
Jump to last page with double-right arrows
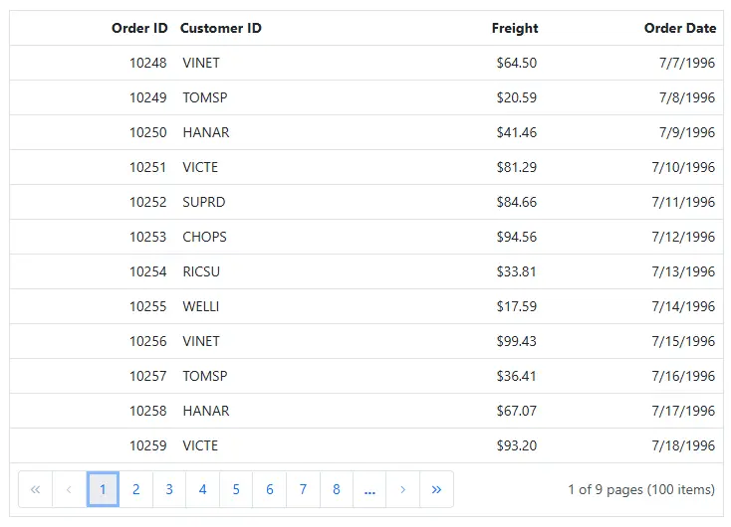[436, 489]
